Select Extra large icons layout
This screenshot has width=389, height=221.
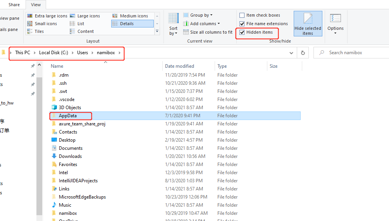point(47,16)
